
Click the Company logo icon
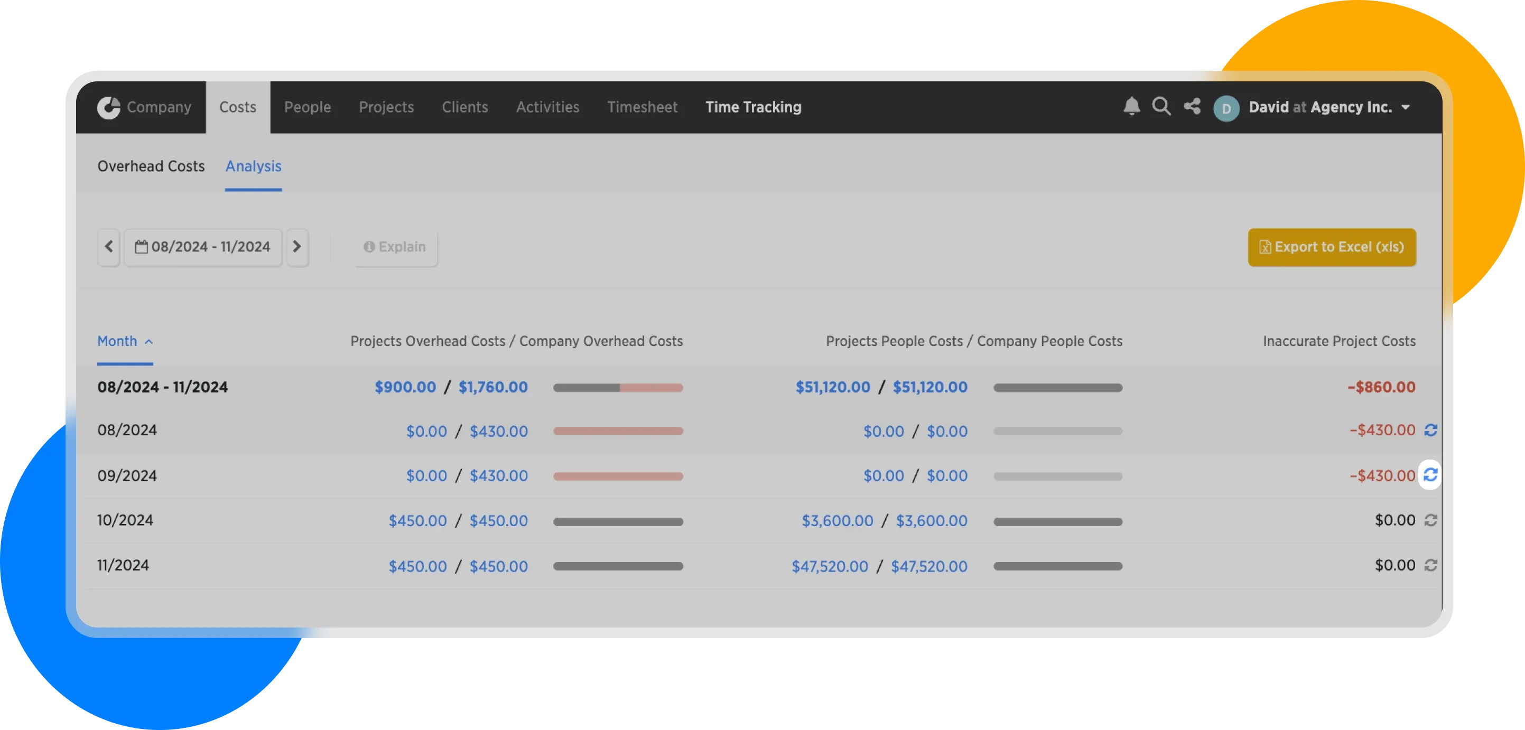coord(109,108)
